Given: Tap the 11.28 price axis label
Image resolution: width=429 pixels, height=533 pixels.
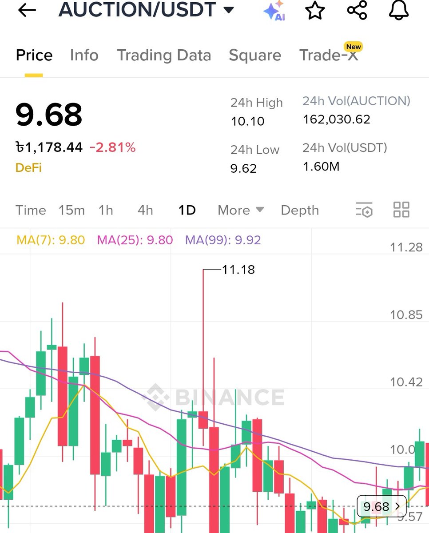Looking at the screenshot, I should pos(406,247).
